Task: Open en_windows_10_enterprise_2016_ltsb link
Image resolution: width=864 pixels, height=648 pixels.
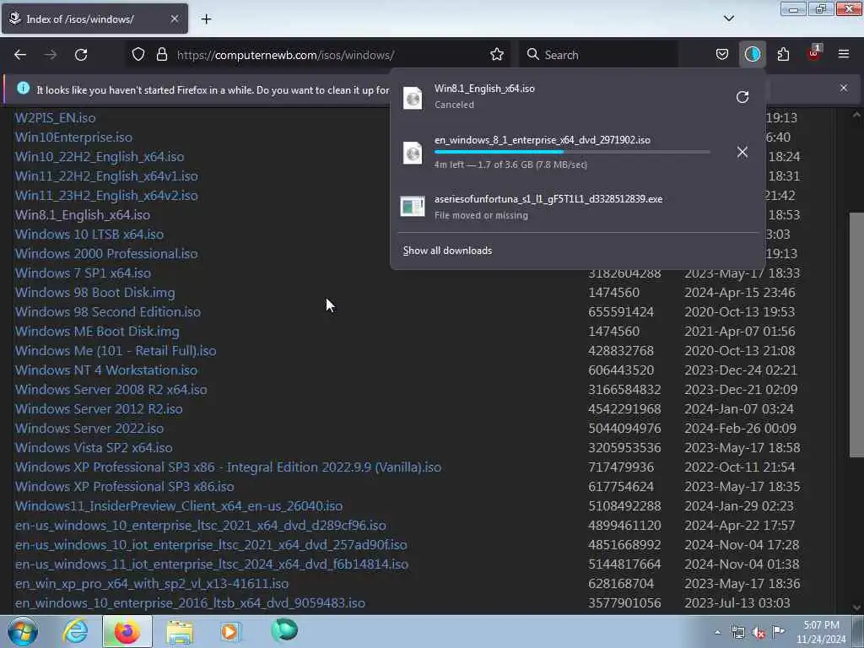Action: pos(190,602)
